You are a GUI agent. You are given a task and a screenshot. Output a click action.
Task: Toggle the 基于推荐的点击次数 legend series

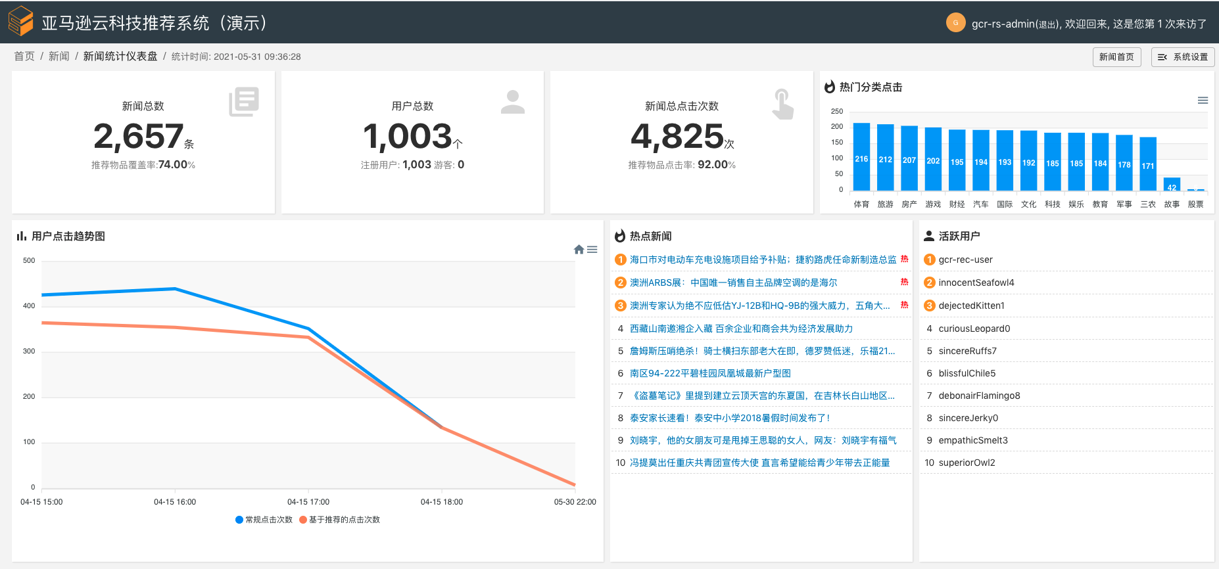(339, 520)
